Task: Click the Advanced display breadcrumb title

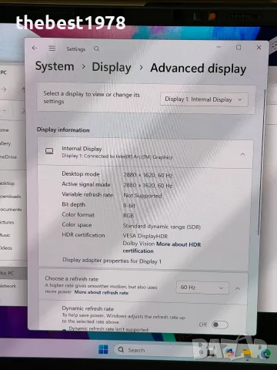Action: coord(199,69)
